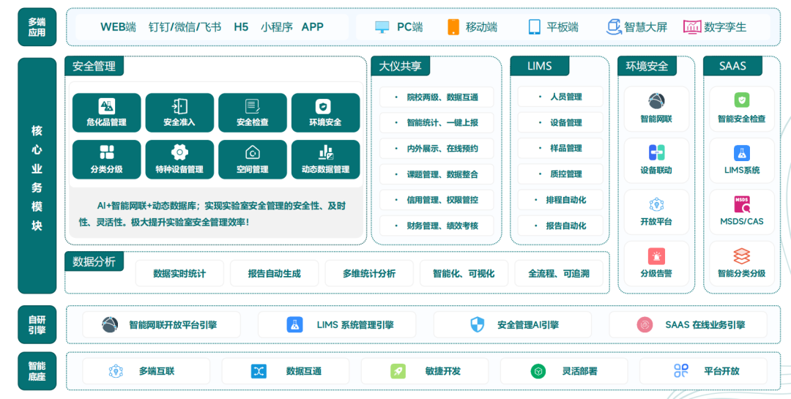Select the 报告自动生成 button
Screen dimensions: 791x399
point(274,273)
